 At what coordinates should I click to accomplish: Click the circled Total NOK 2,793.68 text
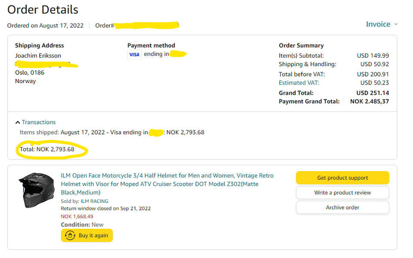pyautogui.click(x=47, y=150)
